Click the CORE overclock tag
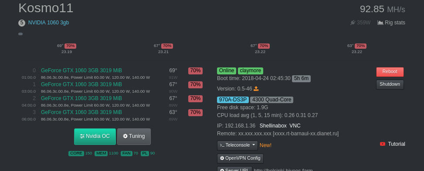The width and height of the screenshot is (424, 171). pos(76,154)
